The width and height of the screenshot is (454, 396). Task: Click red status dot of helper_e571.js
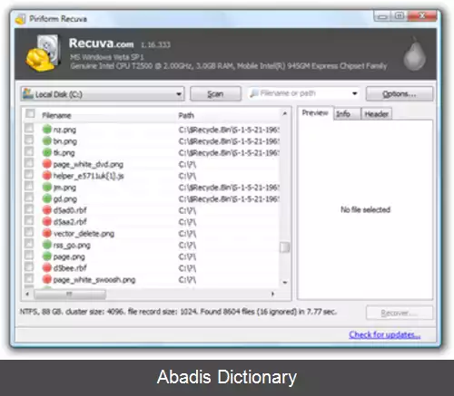[47, 176]
